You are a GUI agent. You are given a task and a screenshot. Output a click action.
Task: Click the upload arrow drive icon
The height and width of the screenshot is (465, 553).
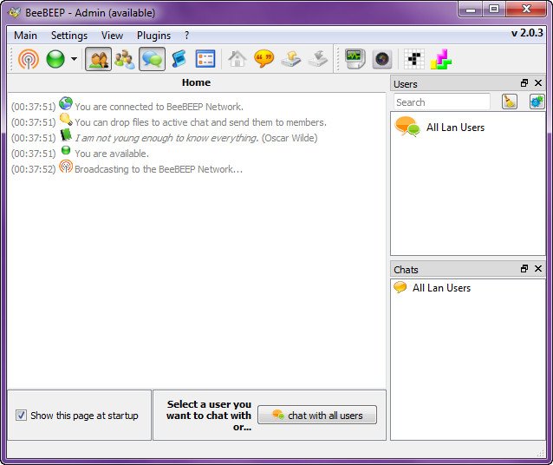pos(291,59)
